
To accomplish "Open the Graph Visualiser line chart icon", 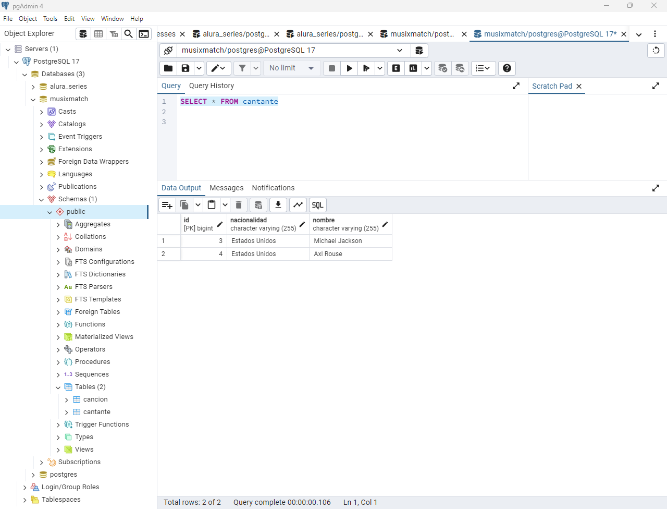I will (298, 205).
